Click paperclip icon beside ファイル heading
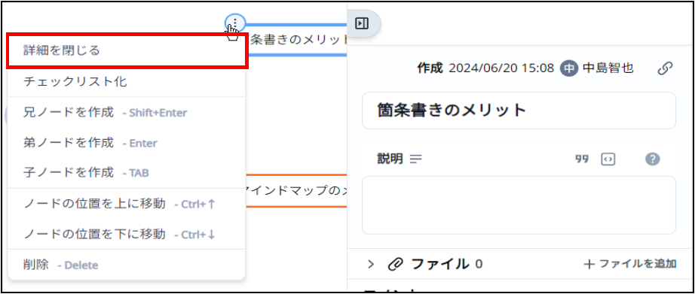 point(395,265)
